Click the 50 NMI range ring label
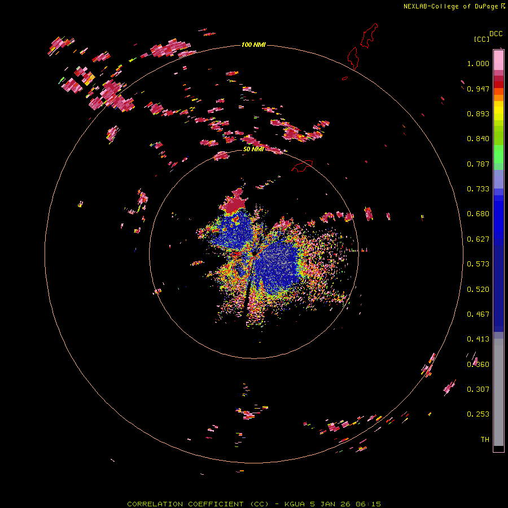508x508 pixels. click(253, 149)
